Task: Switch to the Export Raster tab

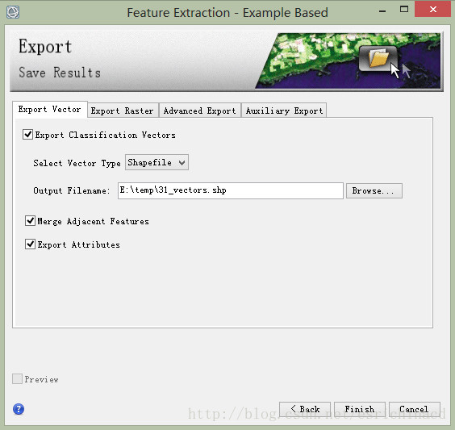Action: coord(123,111)
